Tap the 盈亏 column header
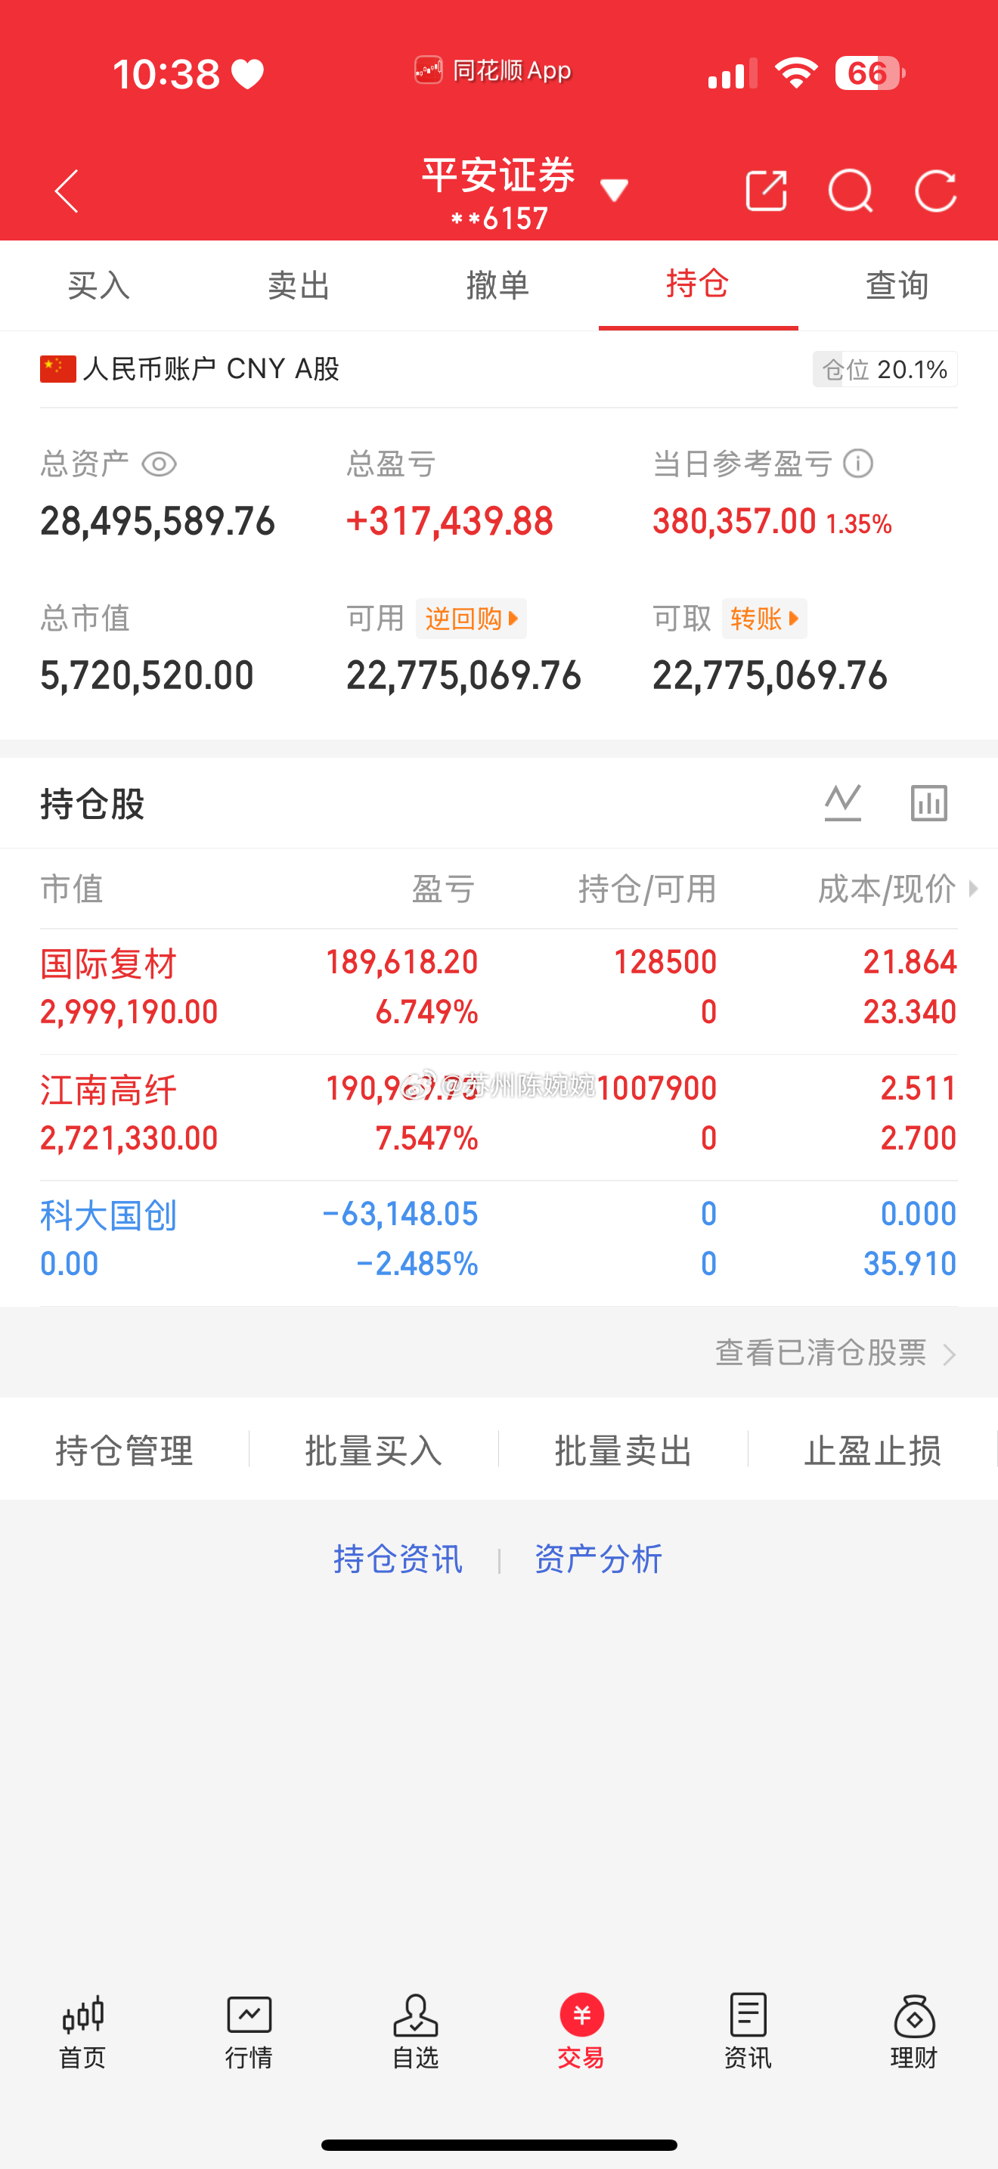This screenshot has height=2169, width=998. click(x=444, y=889)
